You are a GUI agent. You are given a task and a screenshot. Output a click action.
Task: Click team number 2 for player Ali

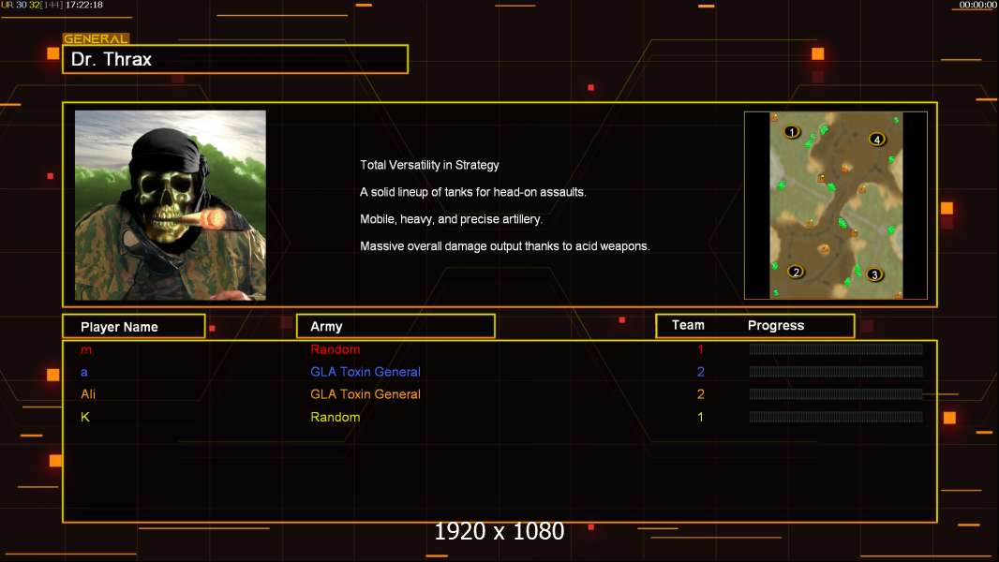click(x=700, y=394)
